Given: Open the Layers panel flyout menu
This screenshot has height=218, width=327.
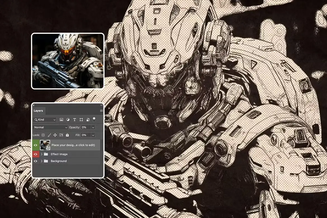Looking at the screenshot, I should [x=101, y=111].
